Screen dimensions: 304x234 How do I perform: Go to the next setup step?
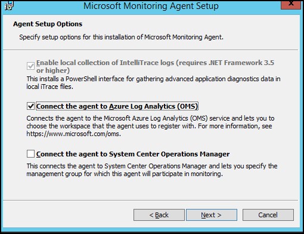tap(212, 215)
